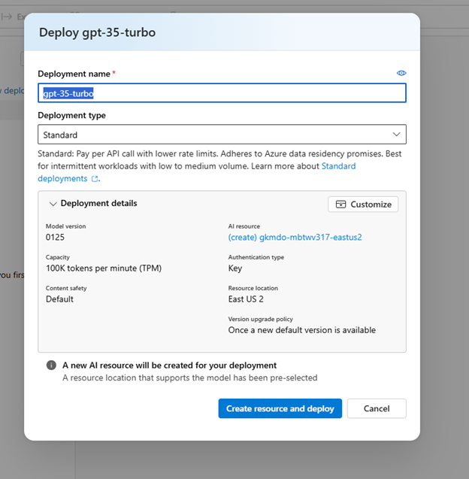The height and width of the screenshot is (479, 469).
Task: Cancel the deployment dialog
Action: pos(377,408)
